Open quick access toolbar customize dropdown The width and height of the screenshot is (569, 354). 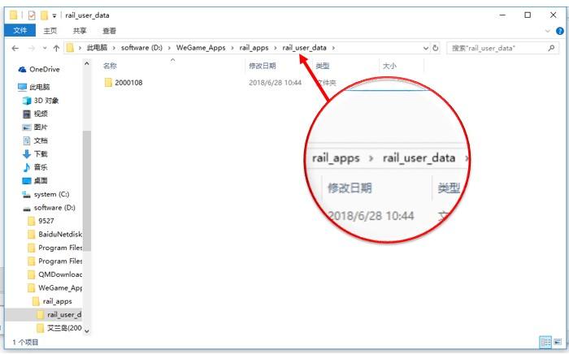(54, 15)
